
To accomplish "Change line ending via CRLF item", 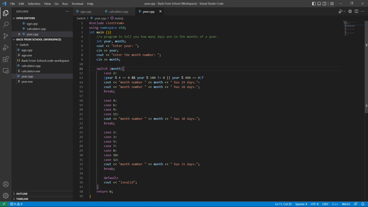I will [x=325, y=204].
